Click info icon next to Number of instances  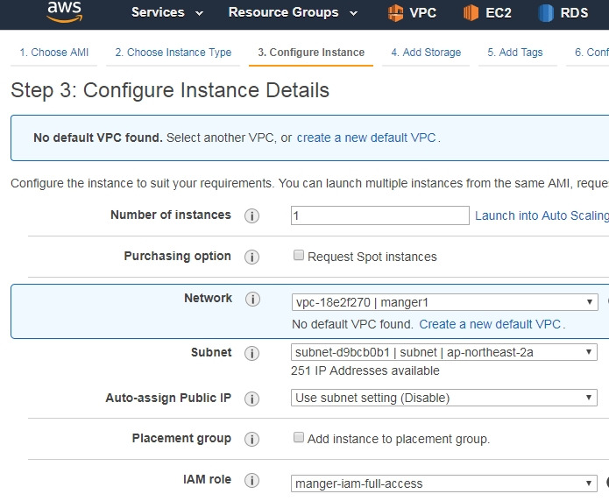pyautogui.click(x=252, y=215)
